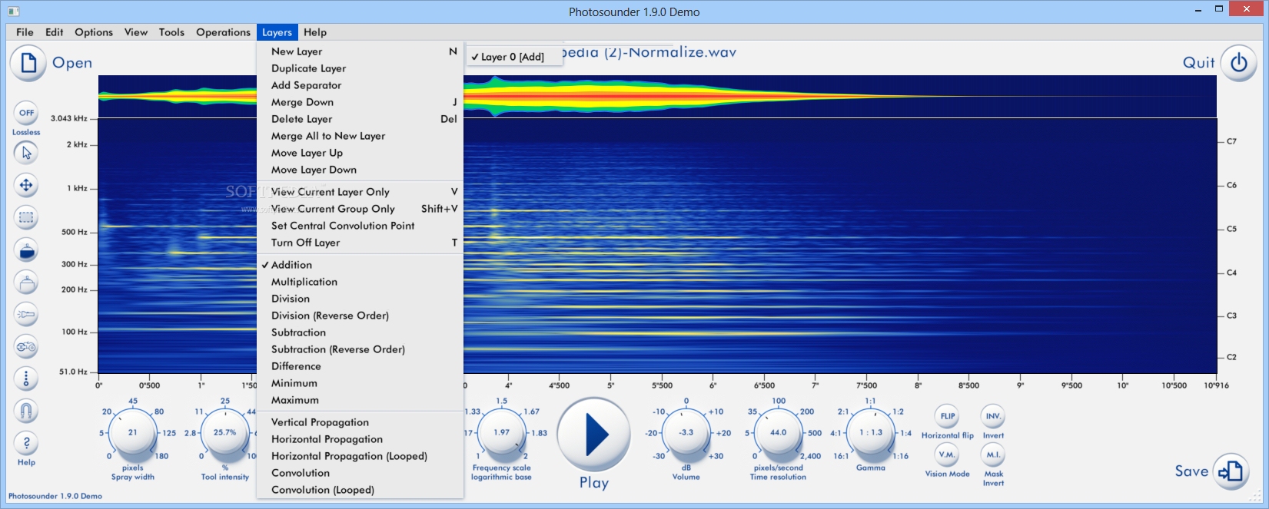Toggle V.M. Vision Mode button
Image resolution: width=1269 pixels, height=509 pixels.
948,454
